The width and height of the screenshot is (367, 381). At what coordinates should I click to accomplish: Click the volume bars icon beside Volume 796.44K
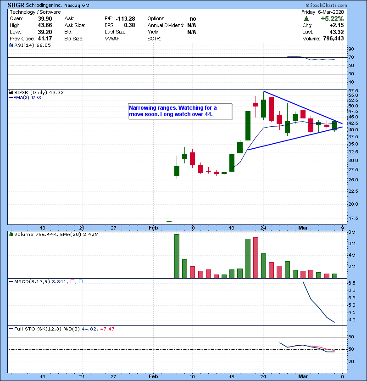point(11,234)
